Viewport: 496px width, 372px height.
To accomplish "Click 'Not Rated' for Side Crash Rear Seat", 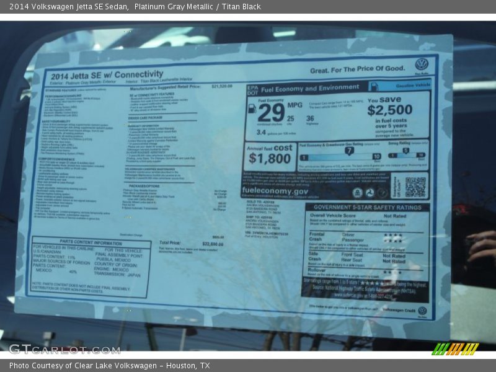I will pyautogui.click(x=394, y=261).
